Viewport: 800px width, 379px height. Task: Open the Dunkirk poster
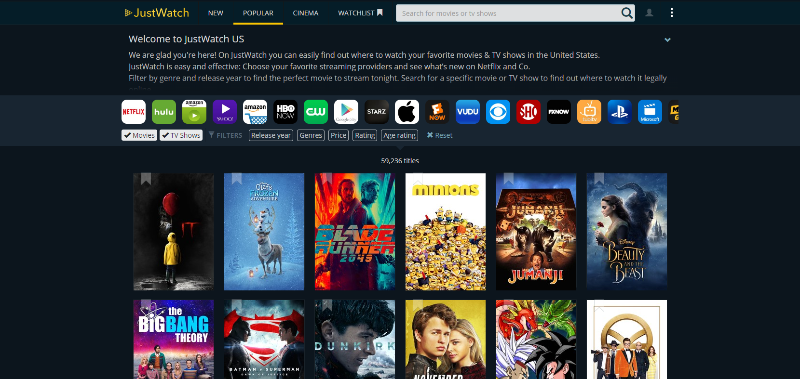355,340
